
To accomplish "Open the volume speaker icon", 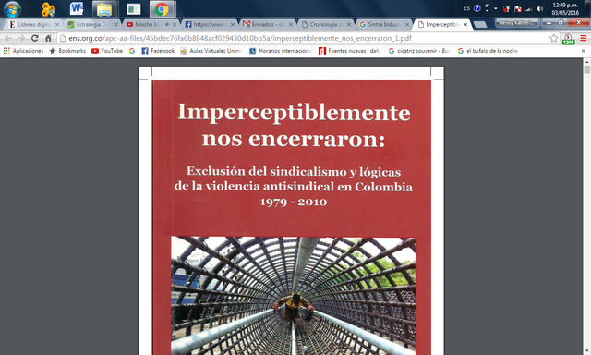I will click(539, 8).
